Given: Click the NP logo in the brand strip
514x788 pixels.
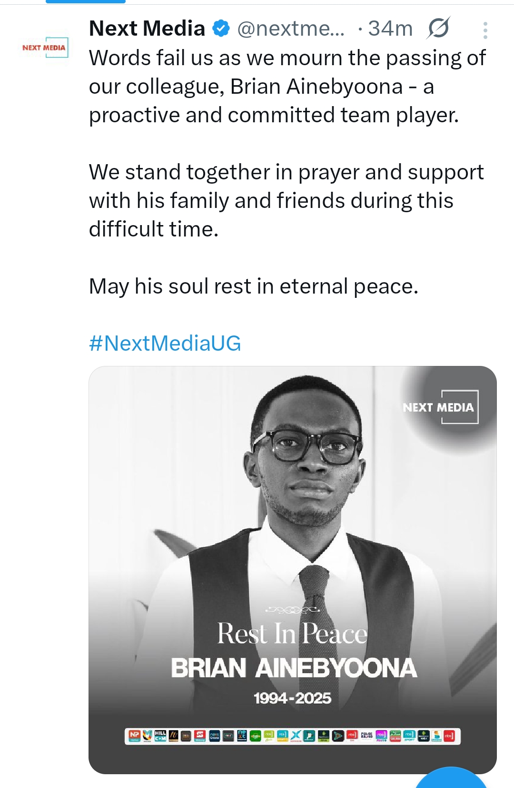Looking at the screenshot, I should tap(134, 736).
